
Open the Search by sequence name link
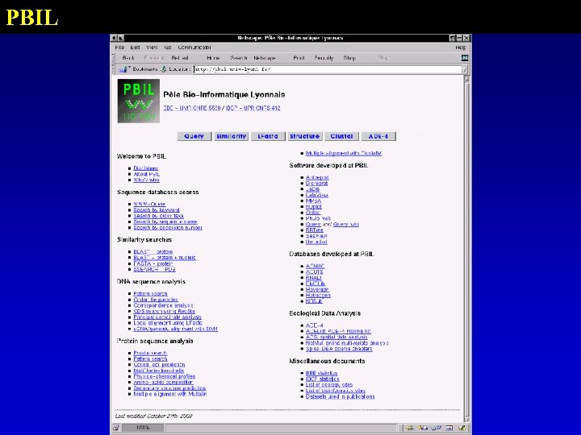click(x=165, y=222)
